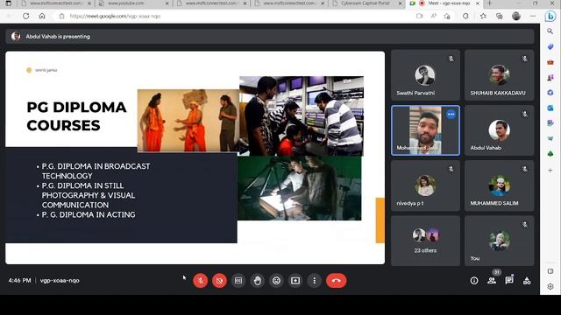Select MUHAMMED SALIM participant tile
Image resolution: width=561 pixels, height=315 pixels.
(x=499, y=185)
